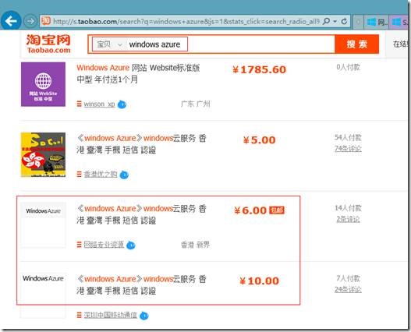
Task: Click the blue Wangwang chat icon next to 深圳中国移动通信
Action: point(144,315)
